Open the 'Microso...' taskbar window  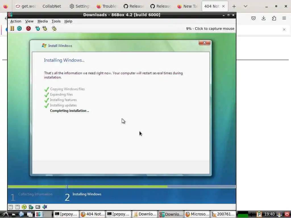click(197, 214)
